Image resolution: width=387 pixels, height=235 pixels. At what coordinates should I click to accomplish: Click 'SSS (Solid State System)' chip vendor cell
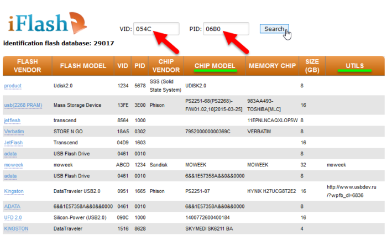pyautogui.click(x=165, y=86)
